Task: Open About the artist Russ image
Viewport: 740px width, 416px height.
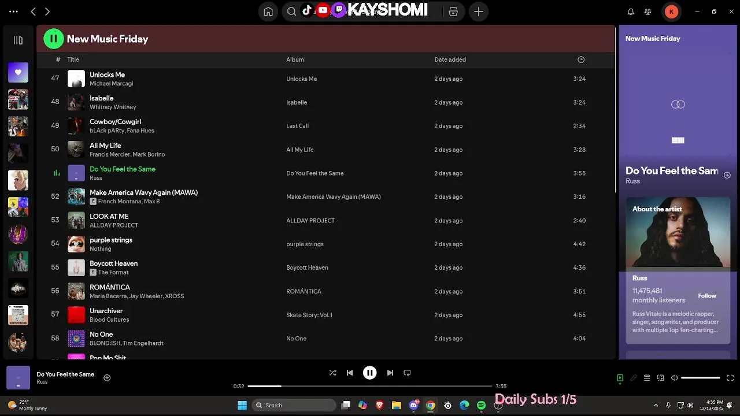Action: pyautogui.click(x=678, y=232)
